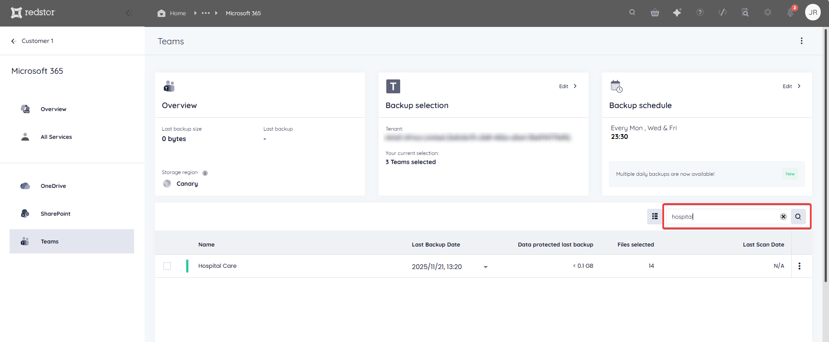Sort by Data protected last backup header

[556, 245]
